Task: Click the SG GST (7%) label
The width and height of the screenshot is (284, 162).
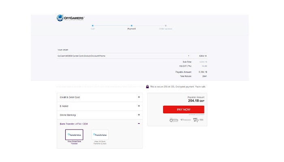Action: pyautogui.click(x=185, y=66)
